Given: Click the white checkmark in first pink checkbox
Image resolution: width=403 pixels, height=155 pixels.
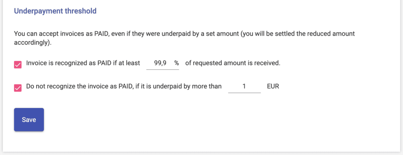Looking at the screenshot, I should point(18,65).
